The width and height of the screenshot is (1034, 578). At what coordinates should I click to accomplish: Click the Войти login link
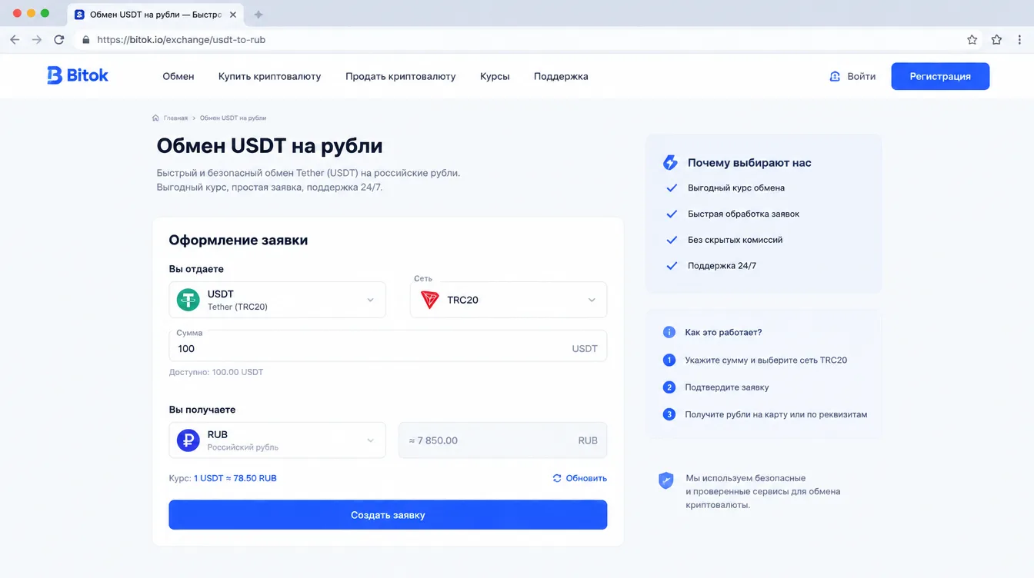(x=852, y=76)
